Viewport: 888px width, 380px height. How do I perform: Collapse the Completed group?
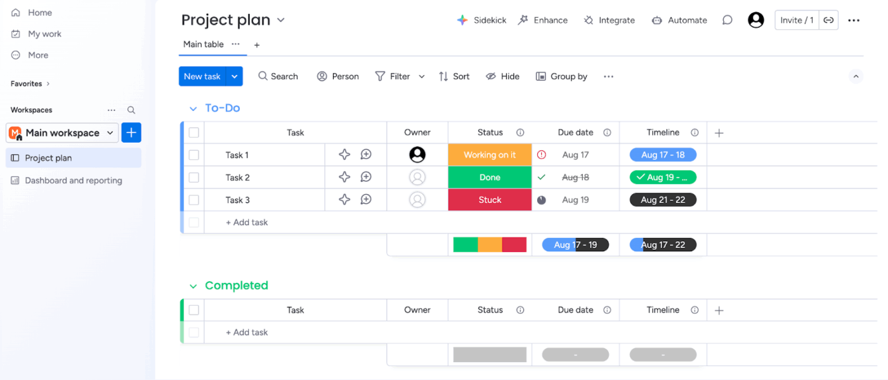click(x=193, y=286)
